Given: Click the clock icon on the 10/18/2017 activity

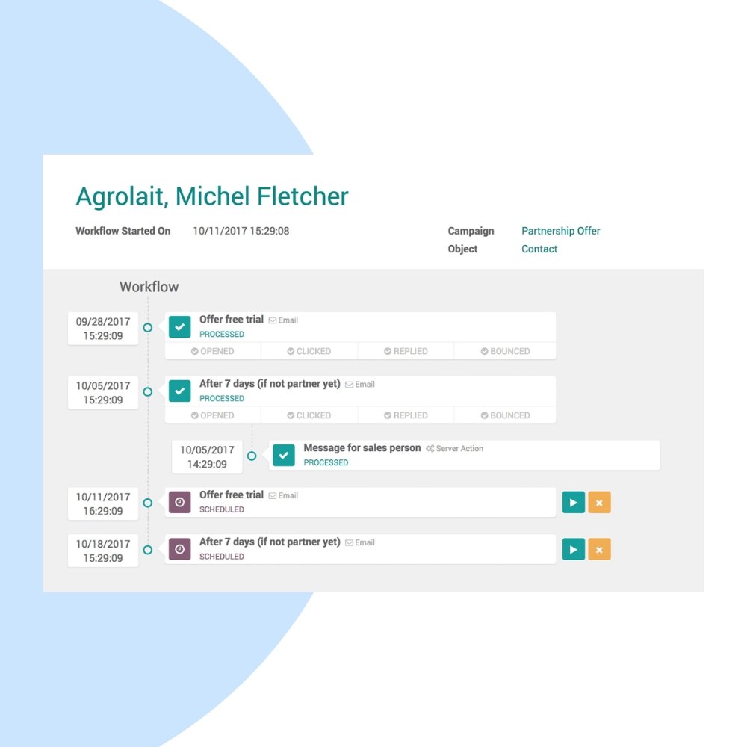Looking at the screenshot, I should click(179, 549).
